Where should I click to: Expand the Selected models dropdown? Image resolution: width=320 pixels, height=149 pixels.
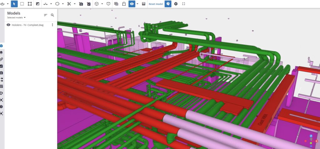pyautogui.click(x=17, y=18)
